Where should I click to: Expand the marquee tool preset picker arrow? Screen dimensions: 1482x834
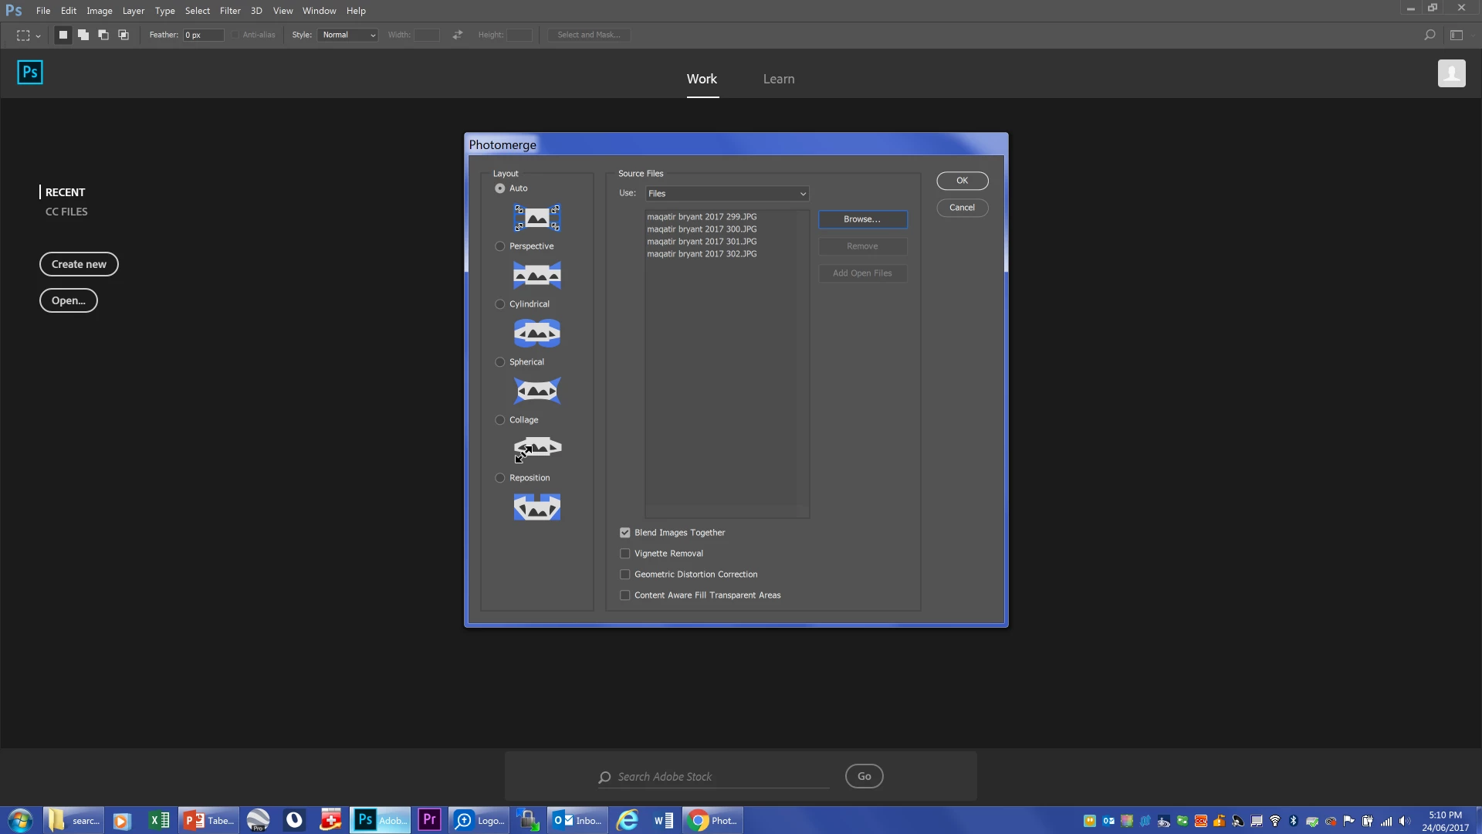coord(38,36)
